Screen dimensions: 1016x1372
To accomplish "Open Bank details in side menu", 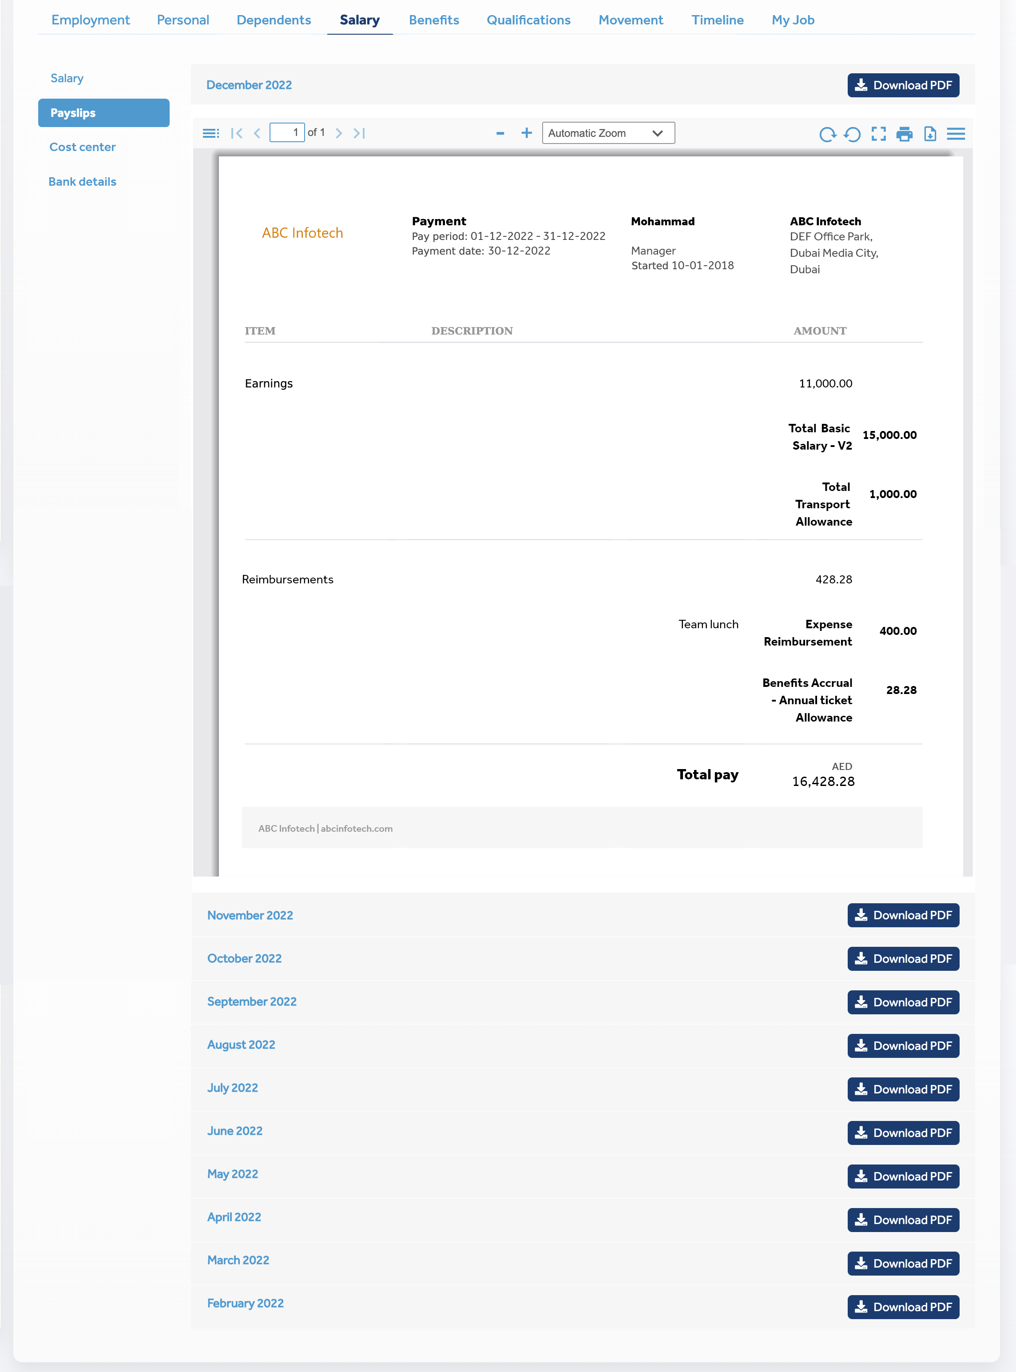I will (83, 182).
